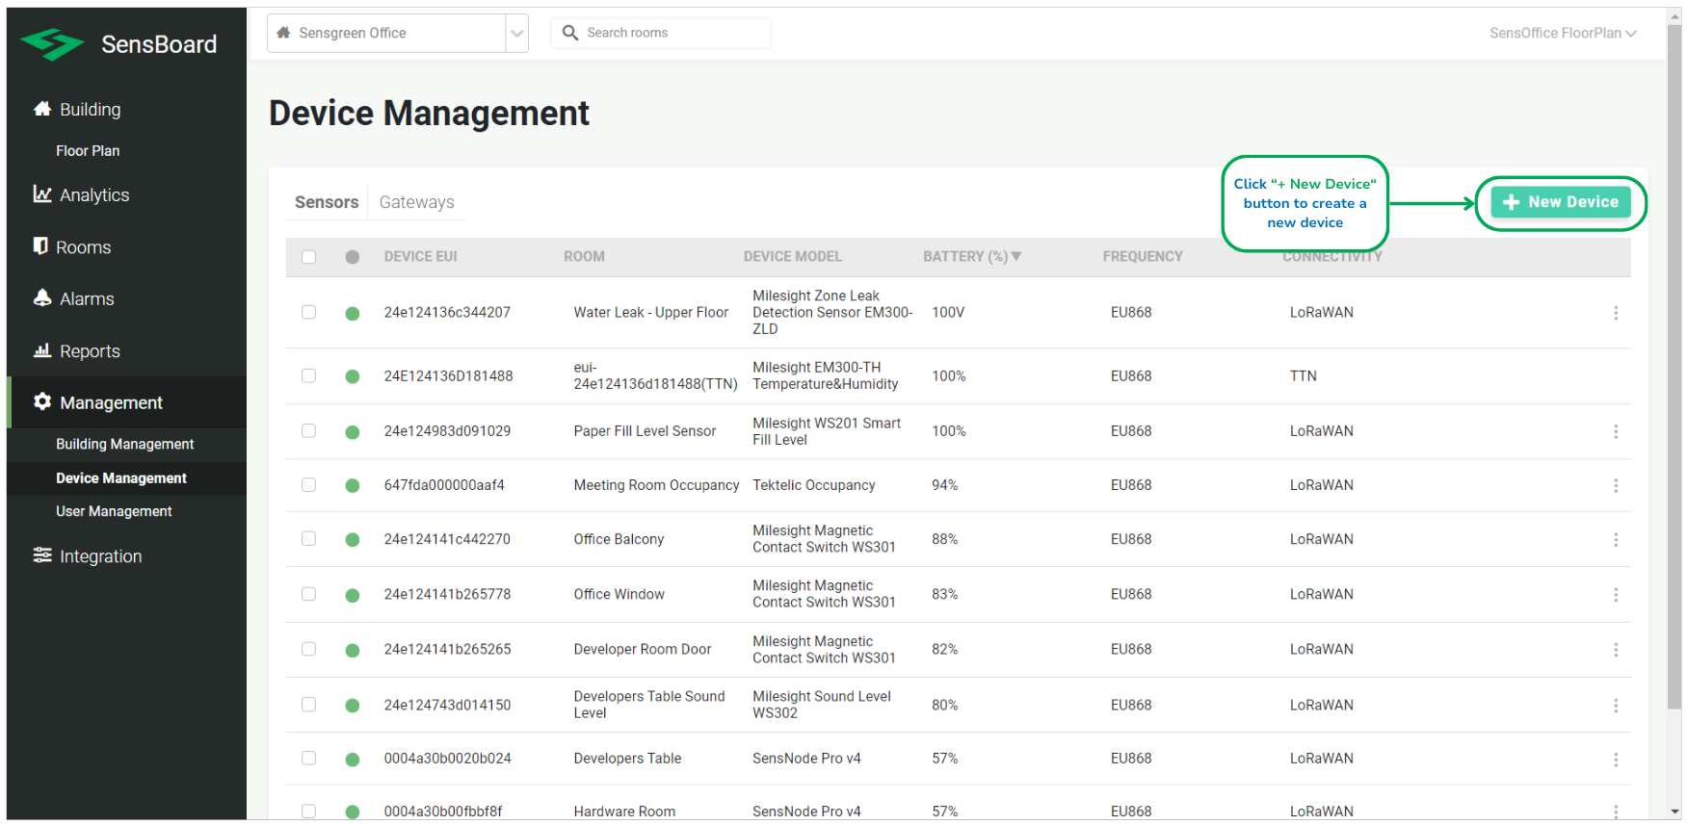1687x825 pixels.
Task: Open options menu for Developers Table Sound Level
Action: click(x=1616, y=706)
